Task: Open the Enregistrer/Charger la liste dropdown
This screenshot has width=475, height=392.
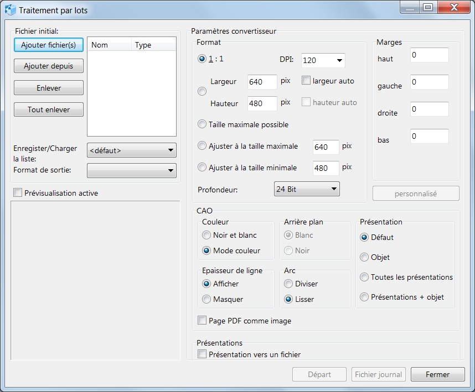Action: 132,150
